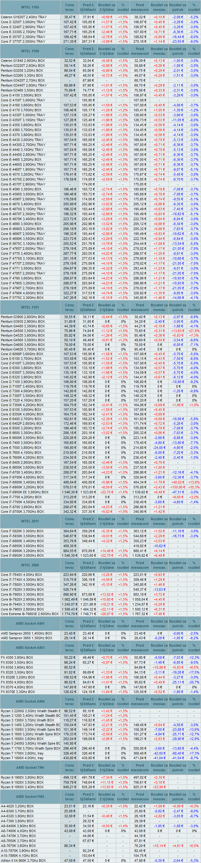The width and height of the screenshot is (201, 863).
Task: Select the A8-7670K 3,6GHz BOX label
Action: tap(19, 846)
